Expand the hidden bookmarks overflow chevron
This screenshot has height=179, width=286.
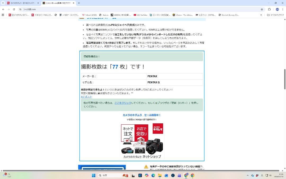point(261,15)
